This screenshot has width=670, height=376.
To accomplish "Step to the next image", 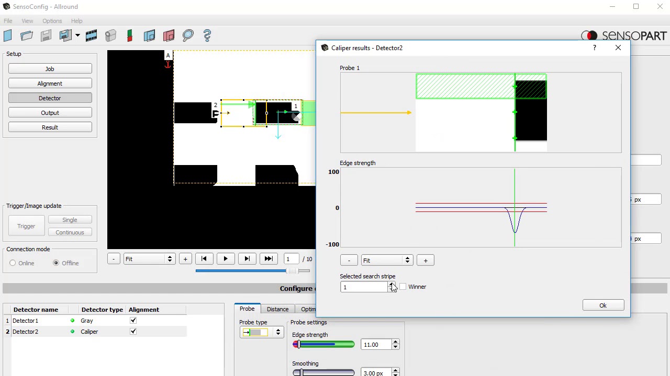I will [x=247, y=259].
